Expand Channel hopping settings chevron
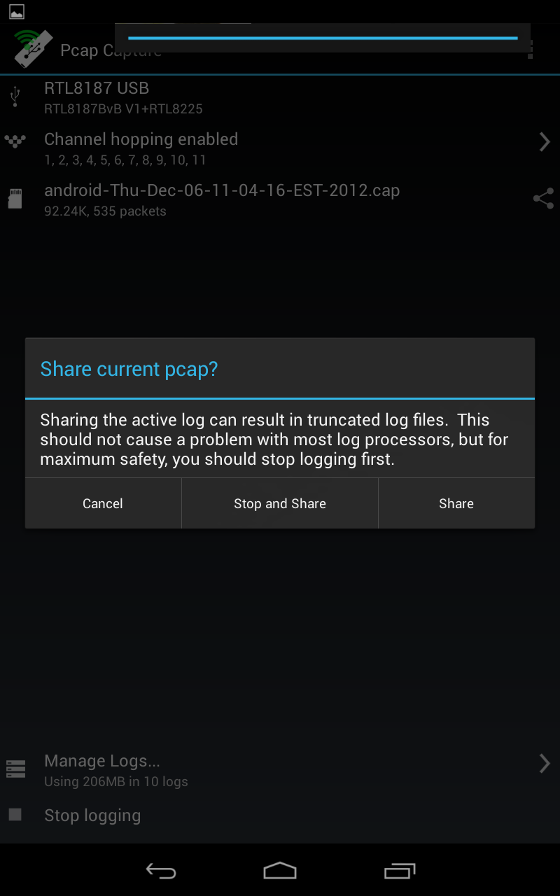 [544, 141]
